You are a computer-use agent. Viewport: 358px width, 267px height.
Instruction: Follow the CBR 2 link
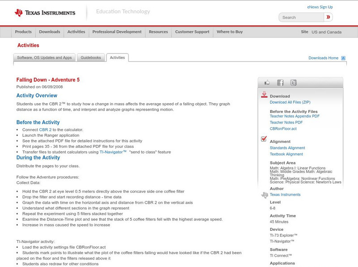(45, 129)
